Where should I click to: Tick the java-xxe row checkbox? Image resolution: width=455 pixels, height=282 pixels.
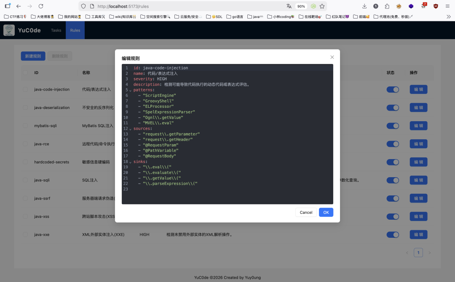pos(25,234)
